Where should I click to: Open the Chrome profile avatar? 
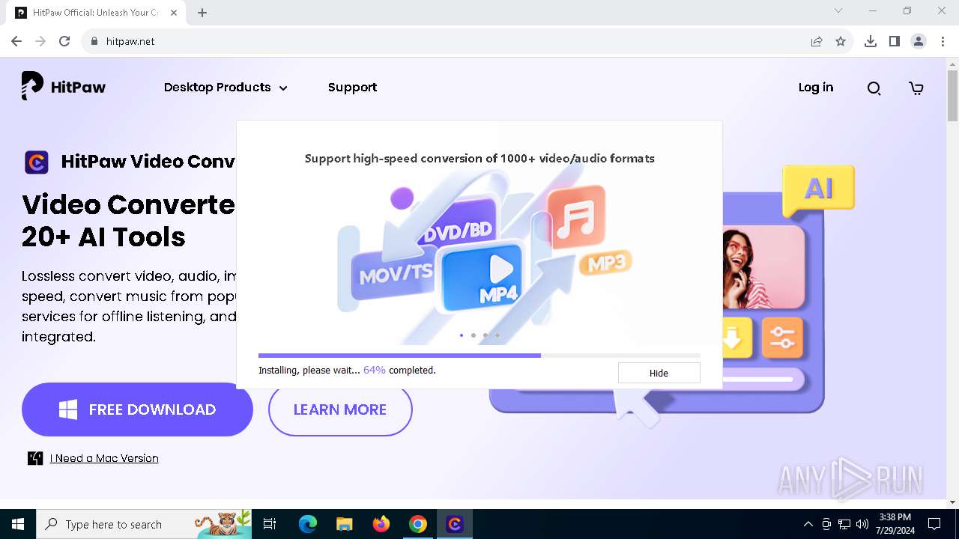click(919, 41)
